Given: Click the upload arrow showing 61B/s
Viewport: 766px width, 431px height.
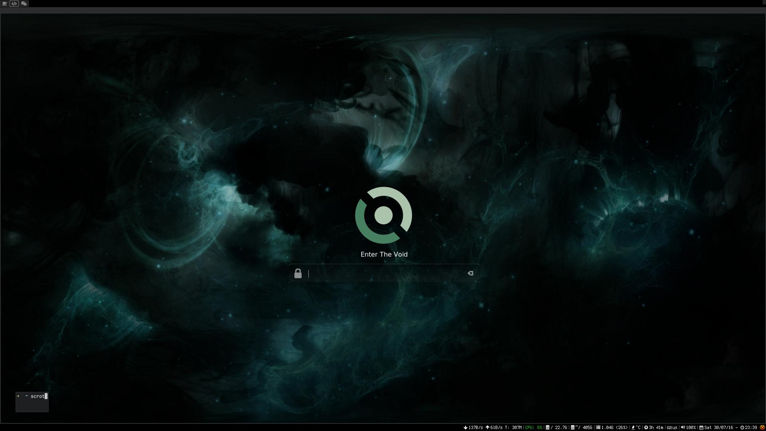Looking at the screenshot, I should tap(488, 427).
